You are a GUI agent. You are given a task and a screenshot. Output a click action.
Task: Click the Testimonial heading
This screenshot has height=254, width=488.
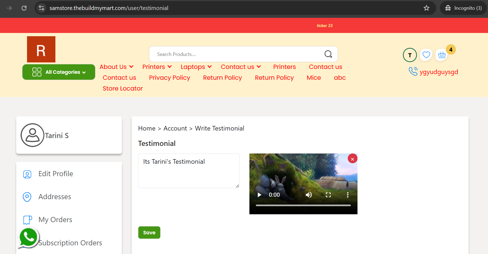(x=157, y=143)
